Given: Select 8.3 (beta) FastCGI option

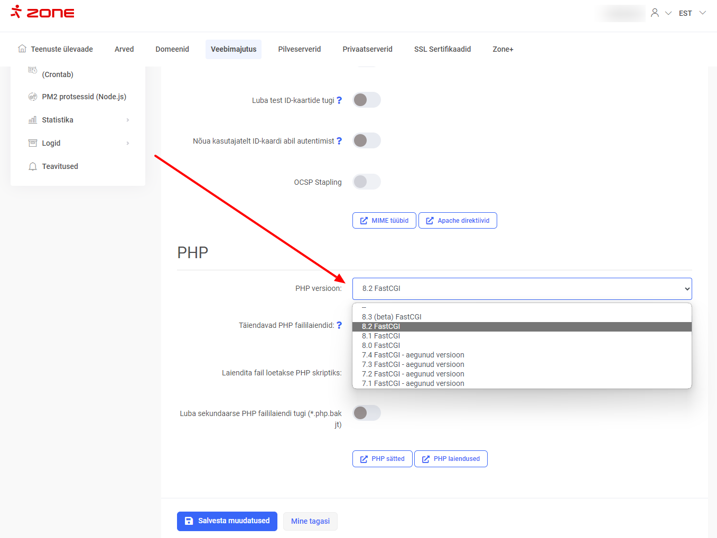Looking at the screenshot, I should click(x=392, y=317).
